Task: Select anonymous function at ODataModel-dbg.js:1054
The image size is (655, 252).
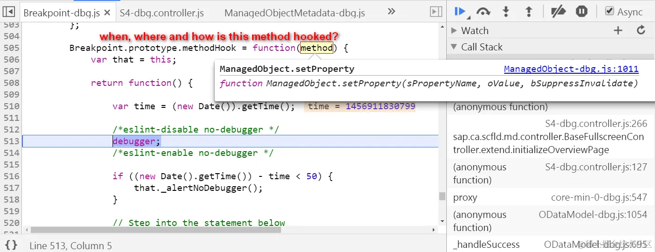Action: 550,221
